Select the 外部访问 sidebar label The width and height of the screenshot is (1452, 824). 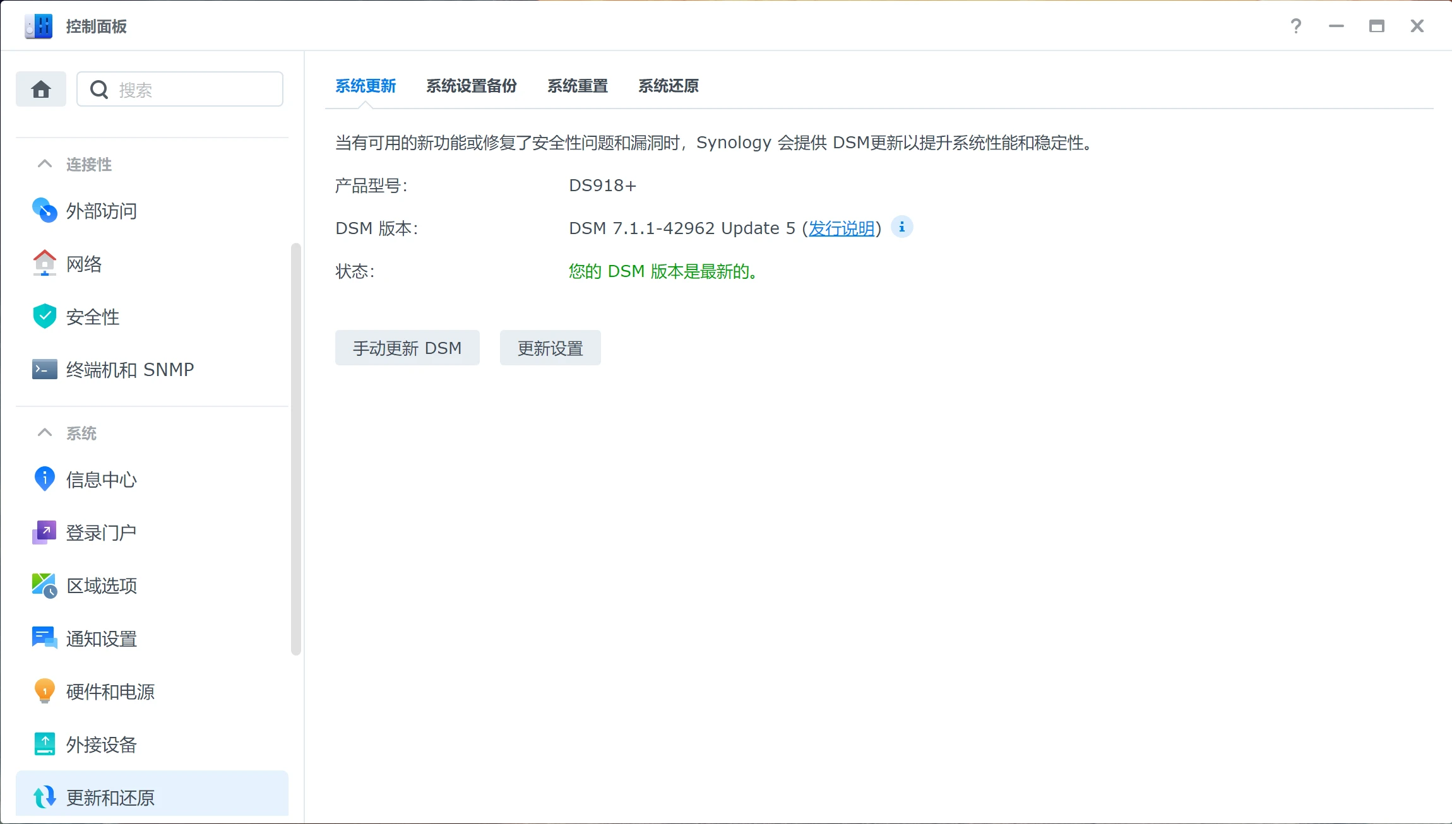(102, 211)
